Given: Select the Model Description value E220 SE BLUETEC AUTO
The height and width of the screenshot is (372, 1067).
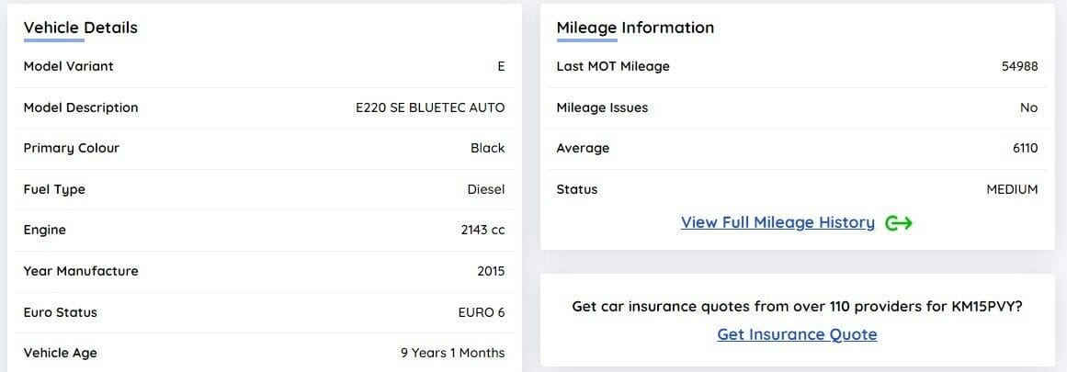Looking at the screenshot, I should 430,107.
